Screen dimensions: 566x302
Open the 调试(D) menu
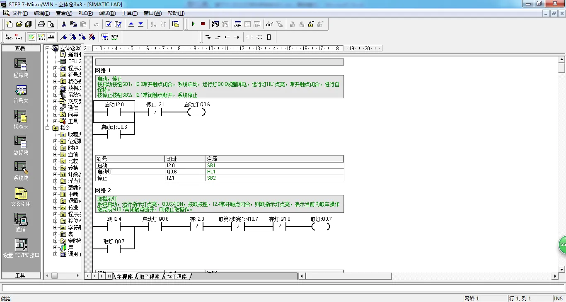(x=107, y=13)
